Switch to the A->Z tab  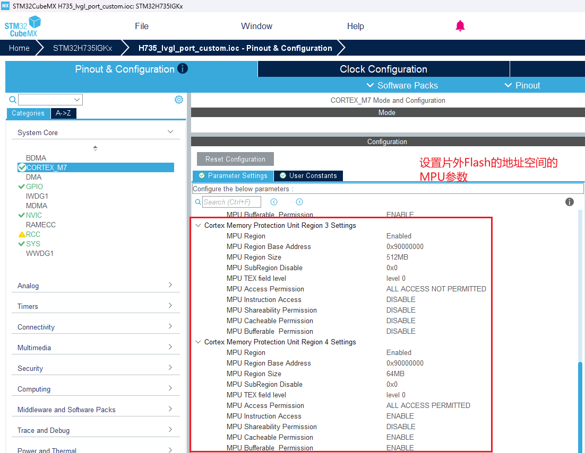click(63, 113)
